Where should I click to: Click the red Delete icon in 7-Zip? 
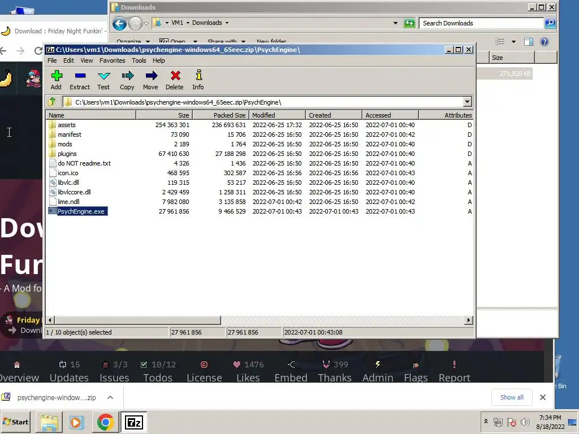[x=175, y=80]
